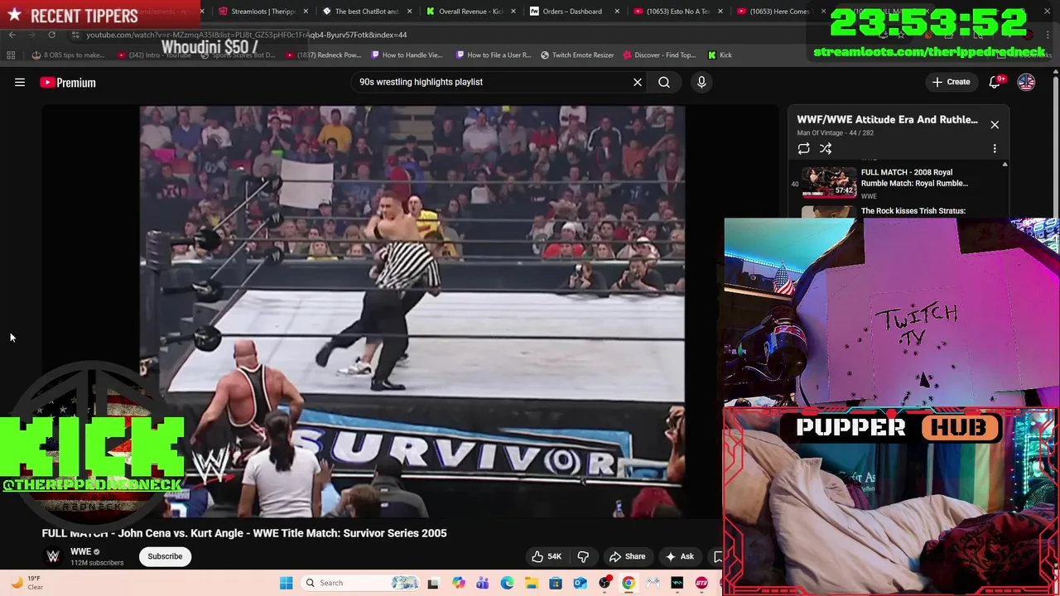Open 'How to Handle Vie...' bookmark
The height and width of the screenshot is (596, 1060).
(x=407, y=55)
